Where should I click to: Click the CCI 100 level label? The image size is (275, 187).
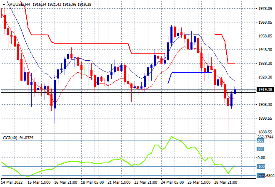click(x=260, y=149)
